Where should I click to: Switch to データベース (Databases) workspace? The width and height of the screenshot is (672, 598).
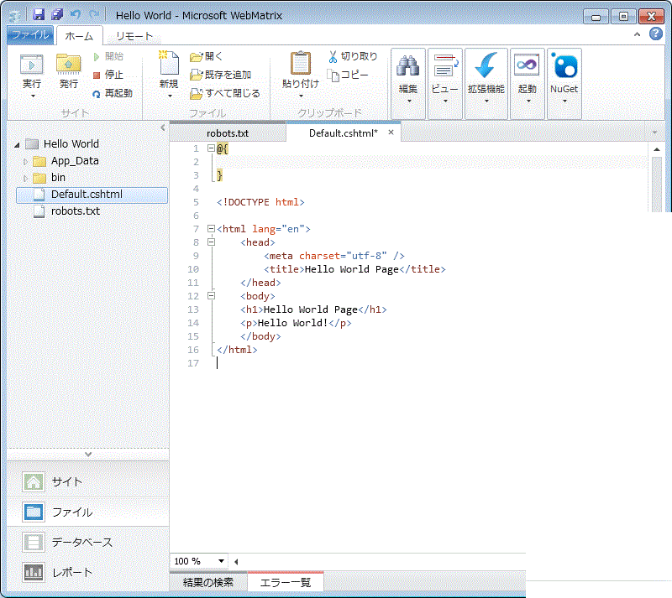tap(88, 543)
